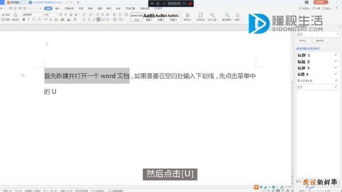The image size is (342, 192).
Task: Open the font color dropdown arrow
Action: click(x=72, y=20)
